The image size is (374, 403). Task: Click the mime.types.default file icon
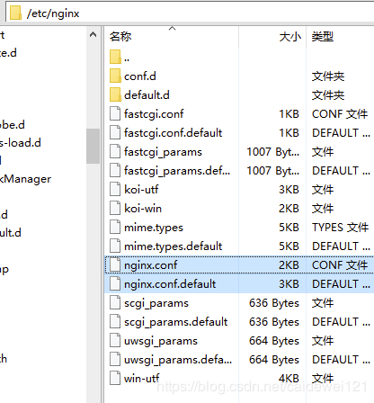pyautogui.click(x=115, y=246)
